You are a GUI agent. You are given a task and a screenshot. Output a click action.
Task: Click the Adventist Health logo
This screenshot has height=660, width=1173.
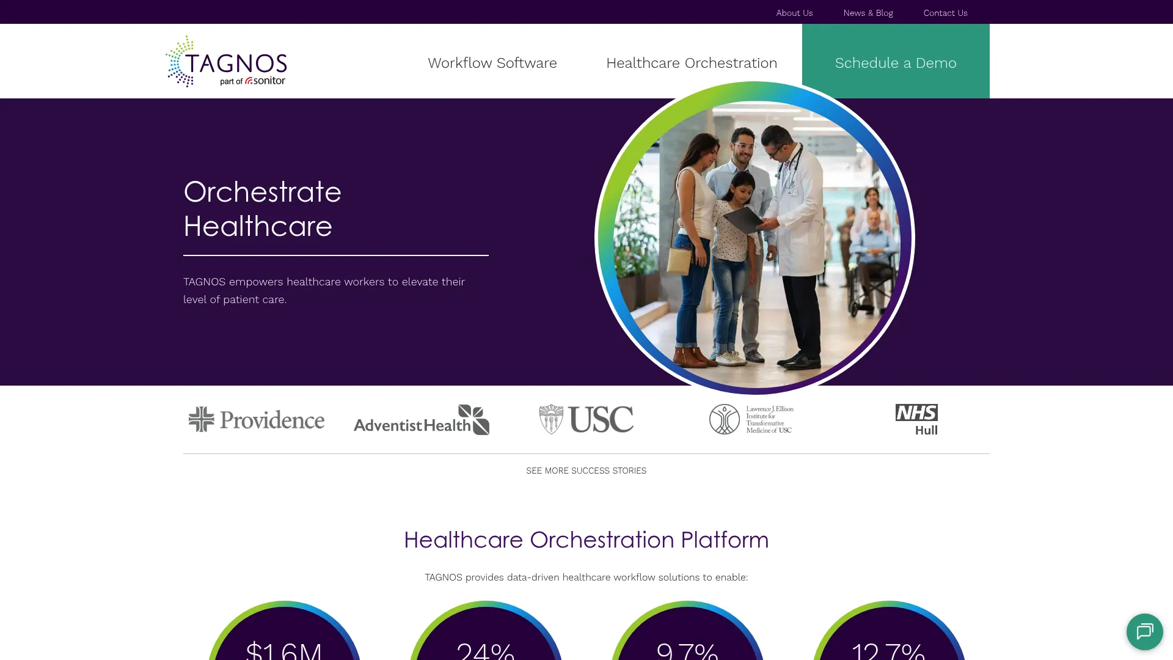(x=422, y=419)
